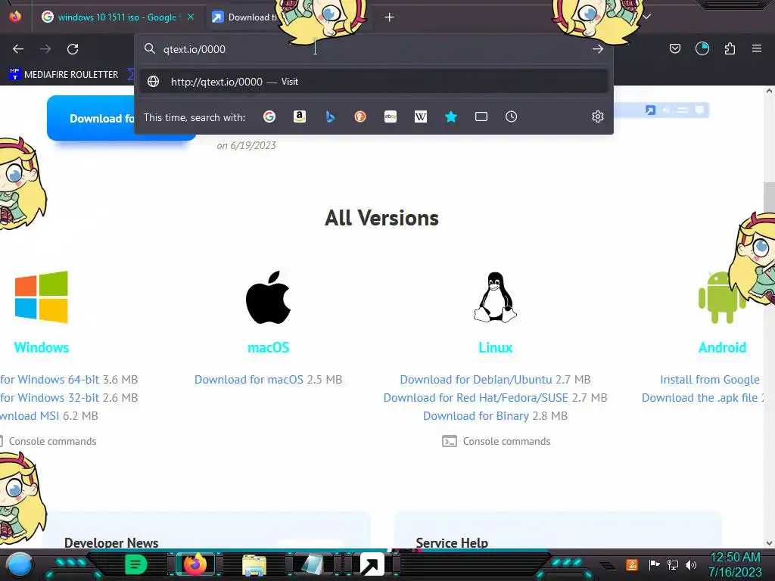Click the Service Help heading
Image resolution: width=775 pixels, height=581 pixels.
coord(452,542)
